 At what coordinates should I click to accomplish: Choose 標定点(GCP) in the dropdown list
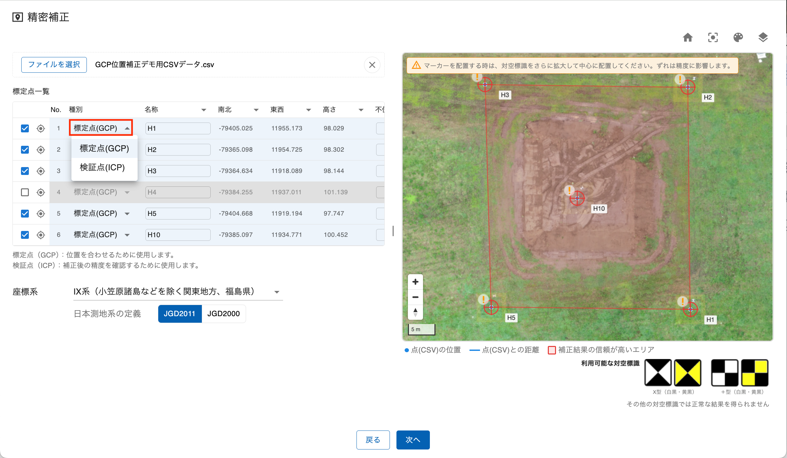[x=104, y=148]
